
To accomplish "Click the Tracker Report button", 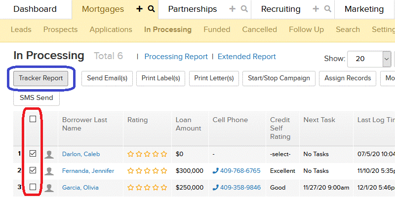I will click(41, 78).
